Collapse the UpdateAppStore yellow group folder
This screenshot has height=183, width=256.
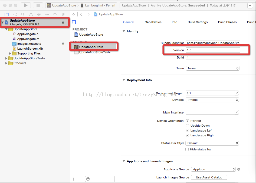[x=6, y=29]
